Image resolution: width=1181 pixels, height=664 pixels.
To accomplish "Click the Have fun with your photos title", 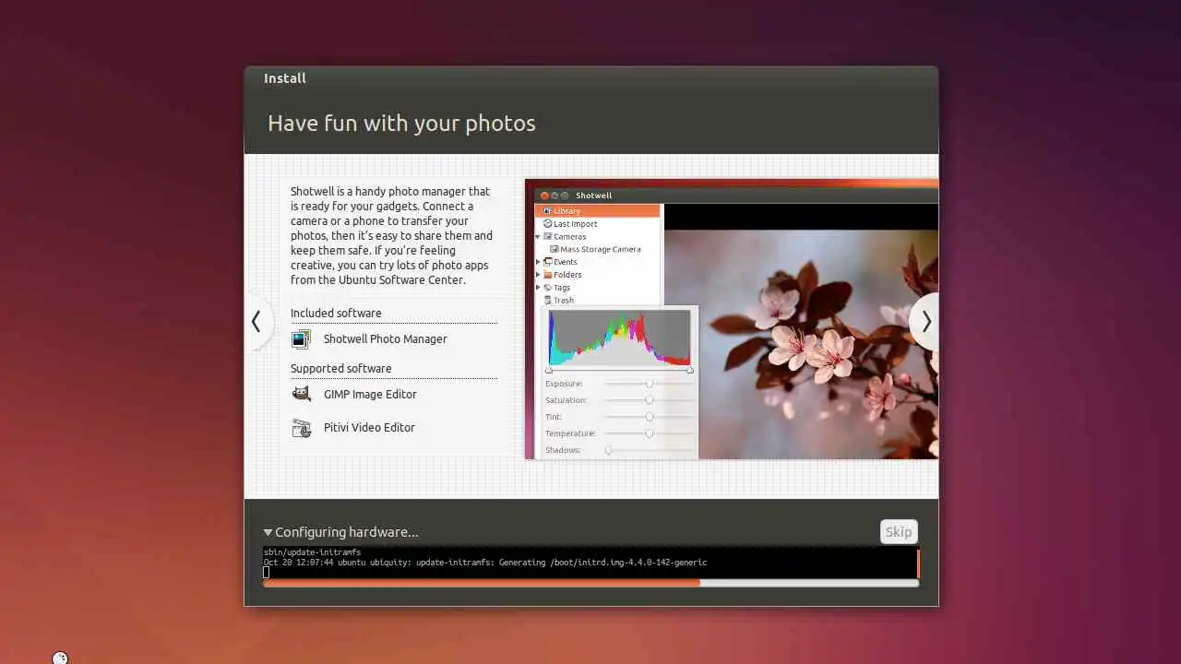I will tap(401, 124).
